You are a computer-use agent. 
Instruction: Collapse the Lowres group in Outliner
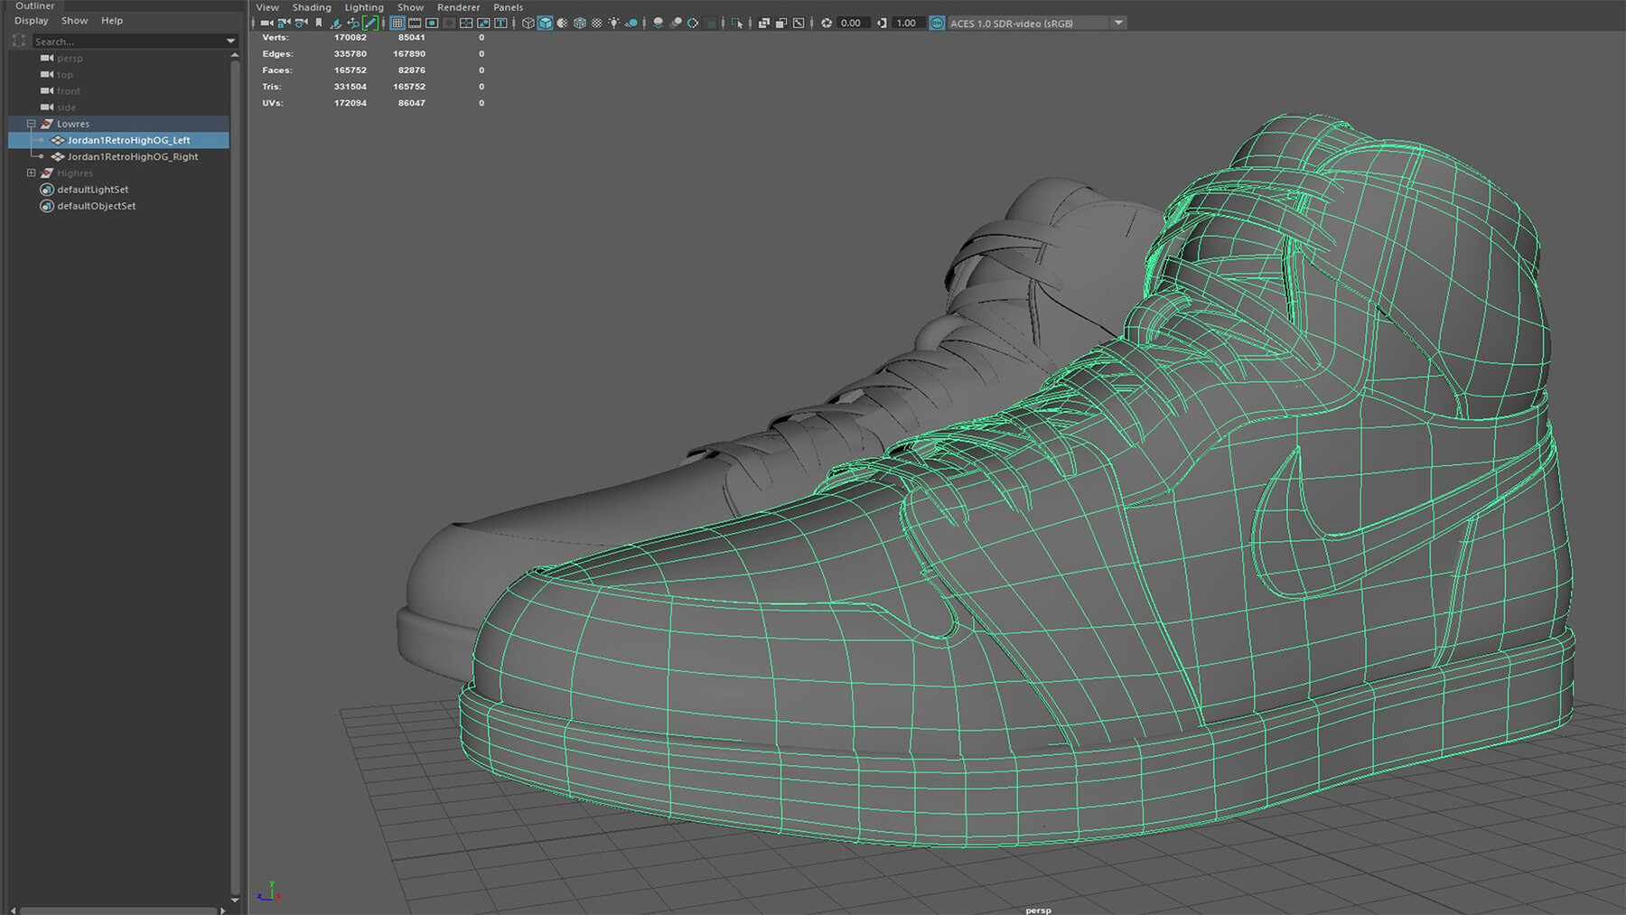(x=31, y=124)
